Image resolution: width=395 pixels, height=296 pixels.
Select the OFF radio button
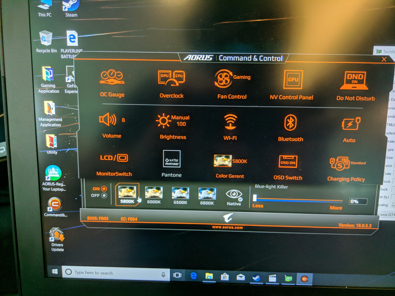tap(104, 195)
